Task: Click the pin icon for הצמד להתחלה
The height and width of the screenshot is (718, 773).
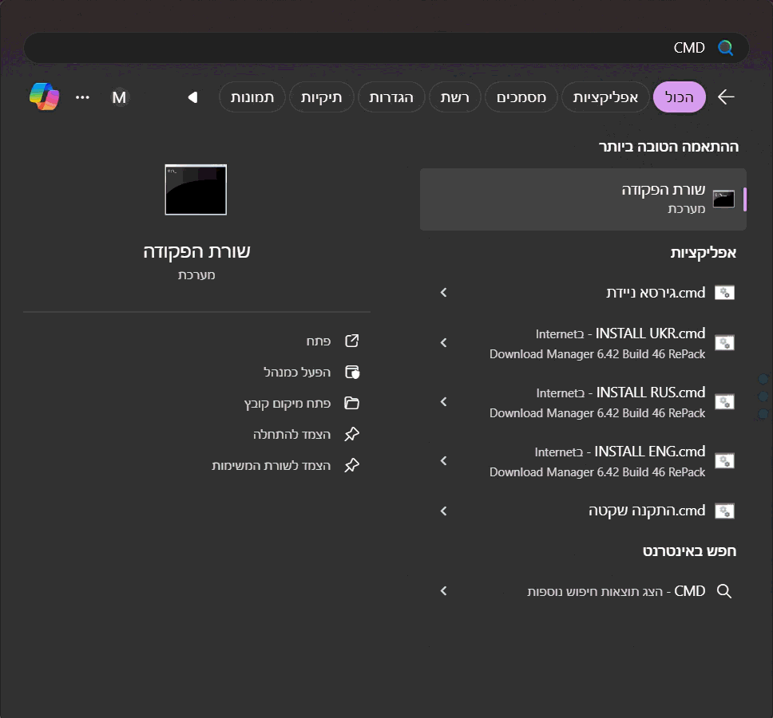Action: [351, 434]
